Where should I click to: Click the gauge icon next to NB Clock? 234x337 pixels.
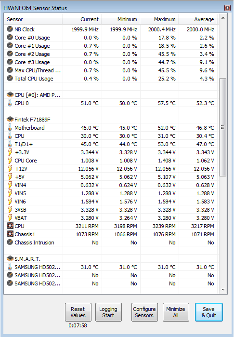tap(10, 29)
